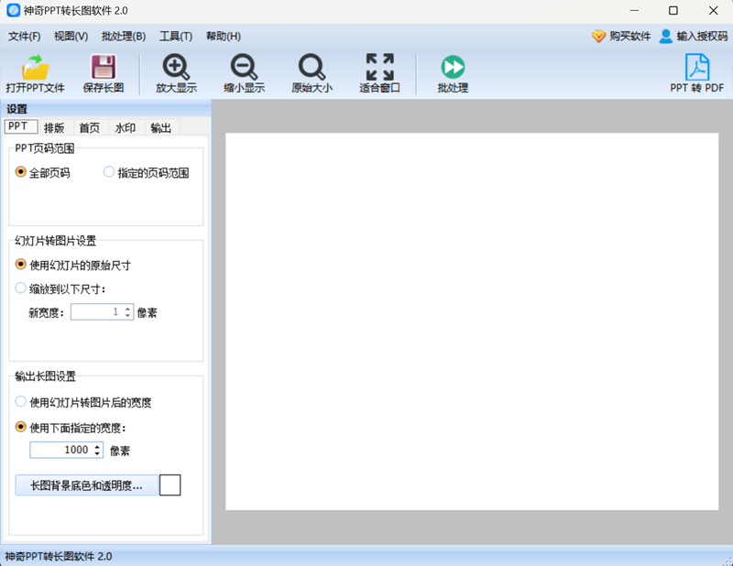Open the 文件(F) menu
Image resolution: width=733 pixels, height=566 pixels.
pyautogui.click(x=25, y=37)
